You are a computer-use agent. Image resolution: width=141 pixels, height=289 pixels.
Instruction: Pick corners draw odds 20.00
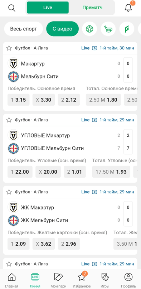[48, 172]
